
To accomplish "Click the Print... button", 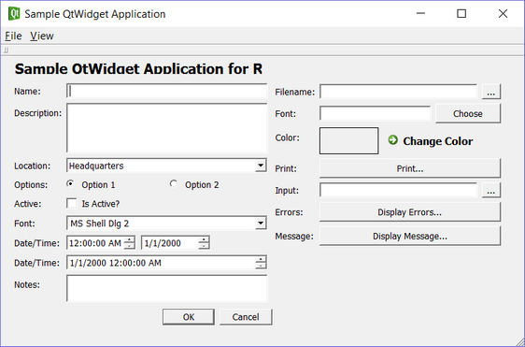I will pyautogui.click(x=410, y=168).
